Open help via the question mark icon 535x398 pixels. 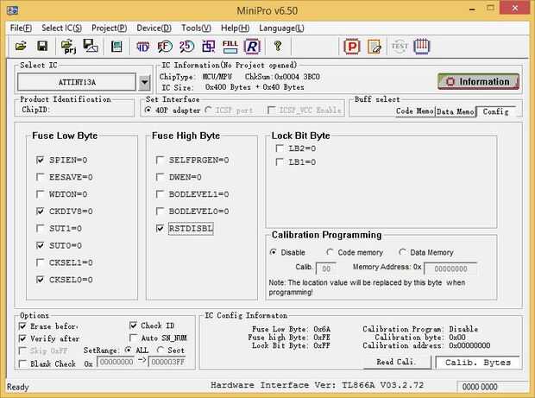pos(278,46)
